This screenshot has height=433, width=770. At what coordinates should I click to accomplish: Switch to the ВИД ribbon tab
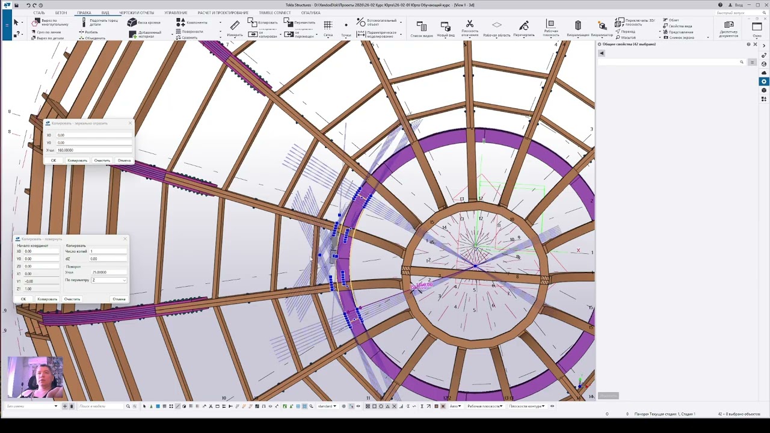tap(105, 13)
